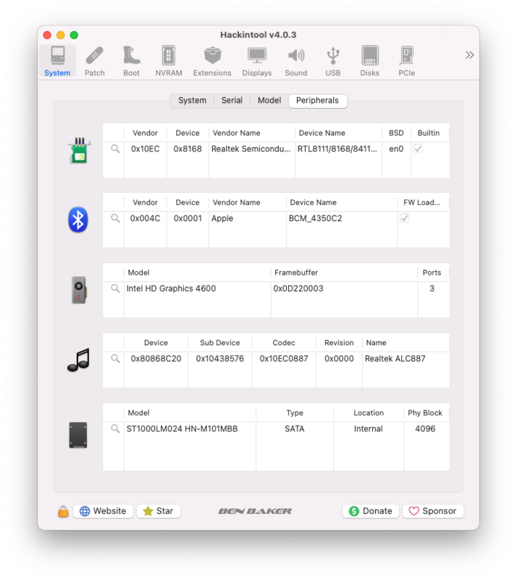Click the magnifier in the Realtek ALC887 row

coord(115,358)
